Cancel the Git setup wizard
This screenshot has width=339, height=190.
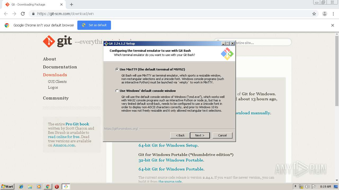point(222,135)
